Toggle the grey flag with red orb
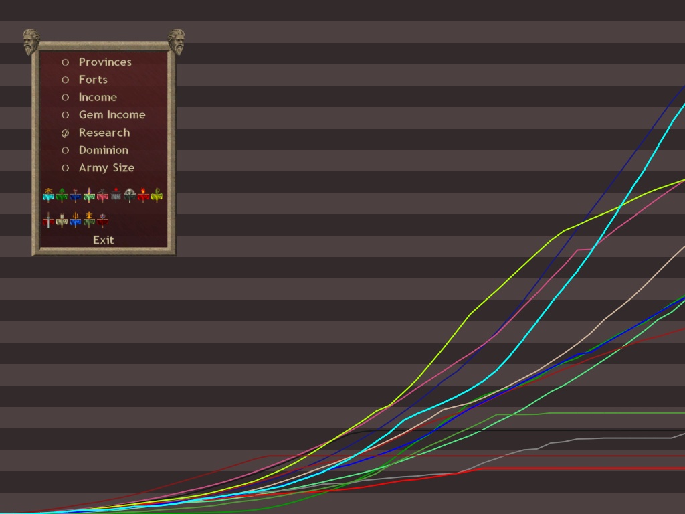The image size is (685, 514). coord(116,195)
